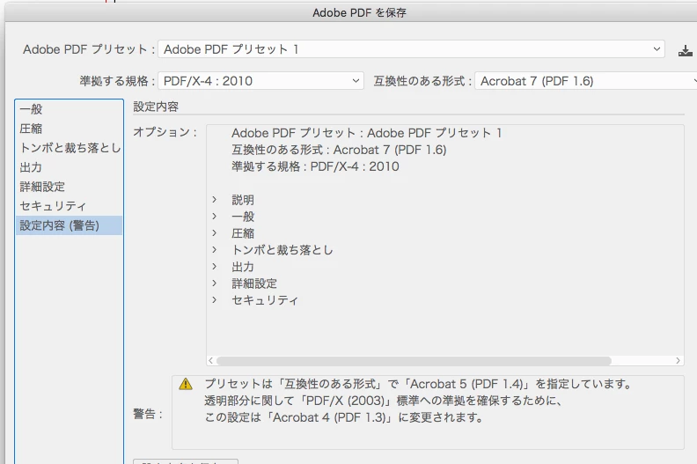The height and width of the screenshot is (464, 697).
Task: Expand the 詳細設定 section in options tree
Action: tap(214, 284)
